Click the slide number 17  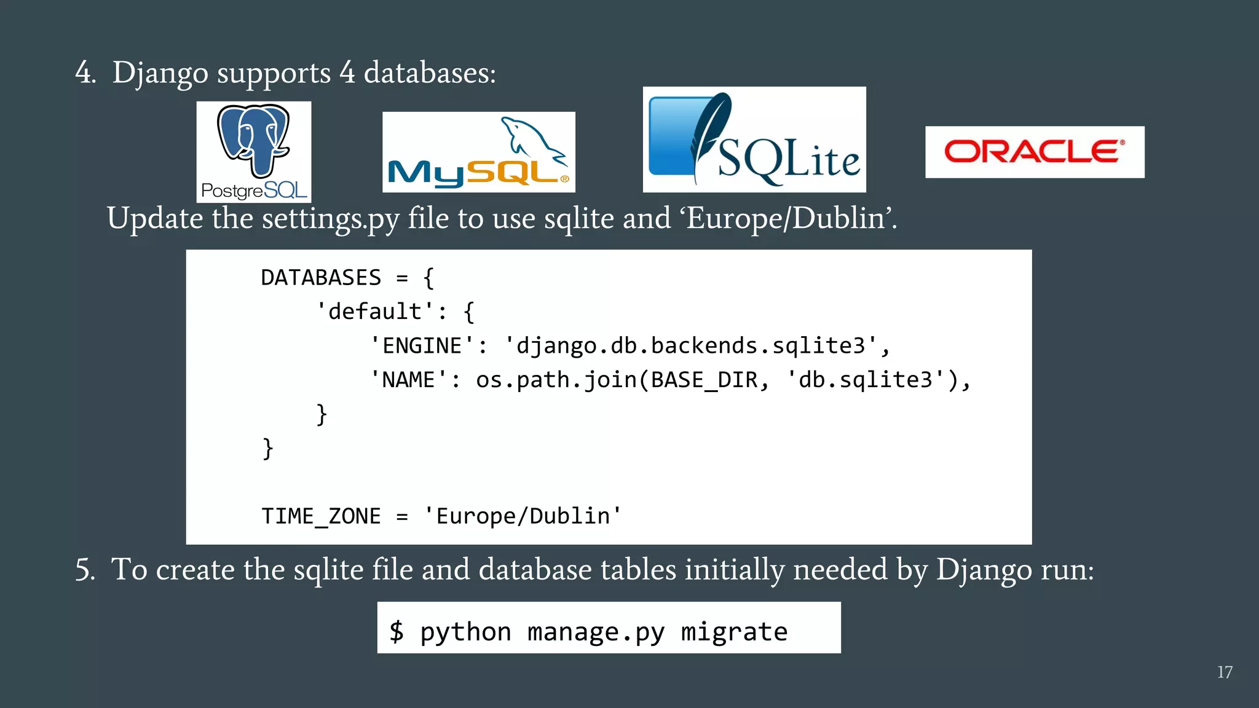pos(1224,672)
